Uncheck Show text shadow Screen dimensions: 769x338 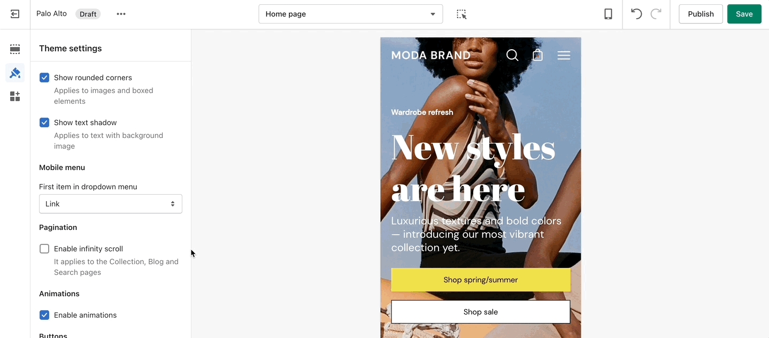(44, 122)
